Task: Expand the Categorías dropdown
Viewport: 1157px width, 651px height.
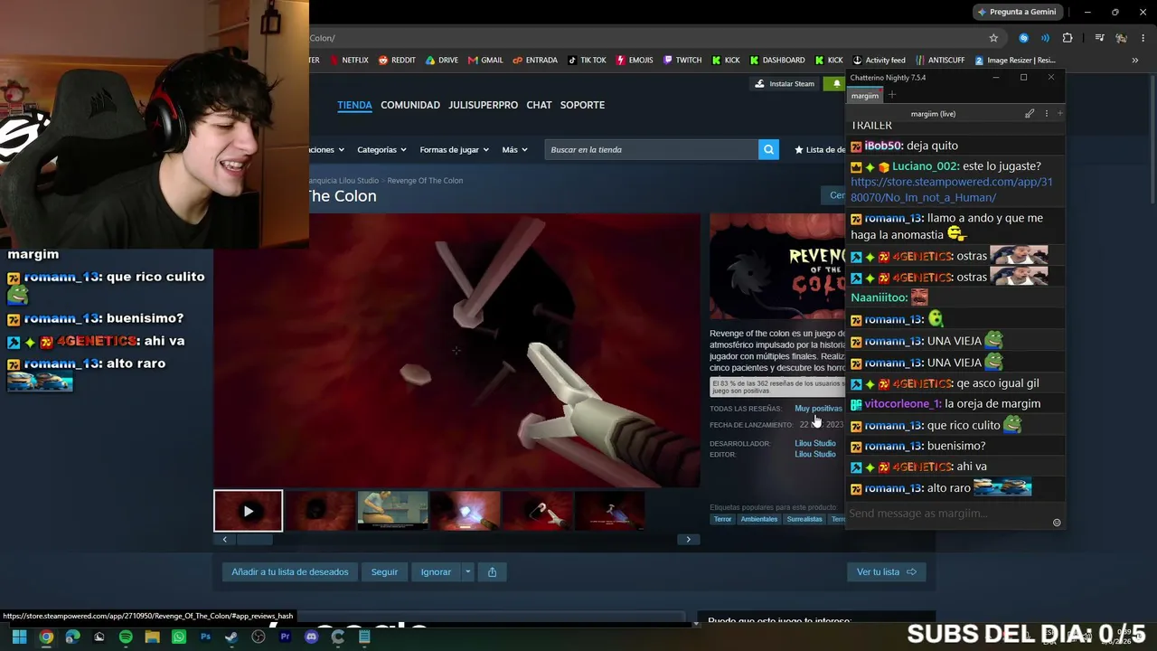Action: tap(381, 149)
